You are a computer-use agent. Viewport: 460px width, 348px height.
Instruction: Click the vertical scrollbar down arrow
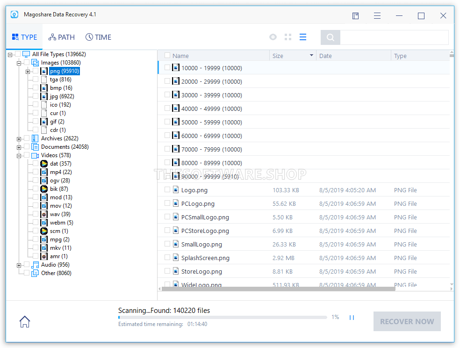452,284
